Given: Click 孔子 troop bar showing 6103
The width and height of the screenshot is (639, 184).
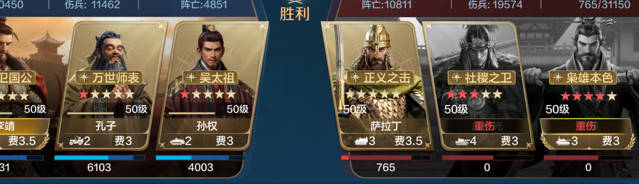Looking at the screenshot, I should pos(100,158).
